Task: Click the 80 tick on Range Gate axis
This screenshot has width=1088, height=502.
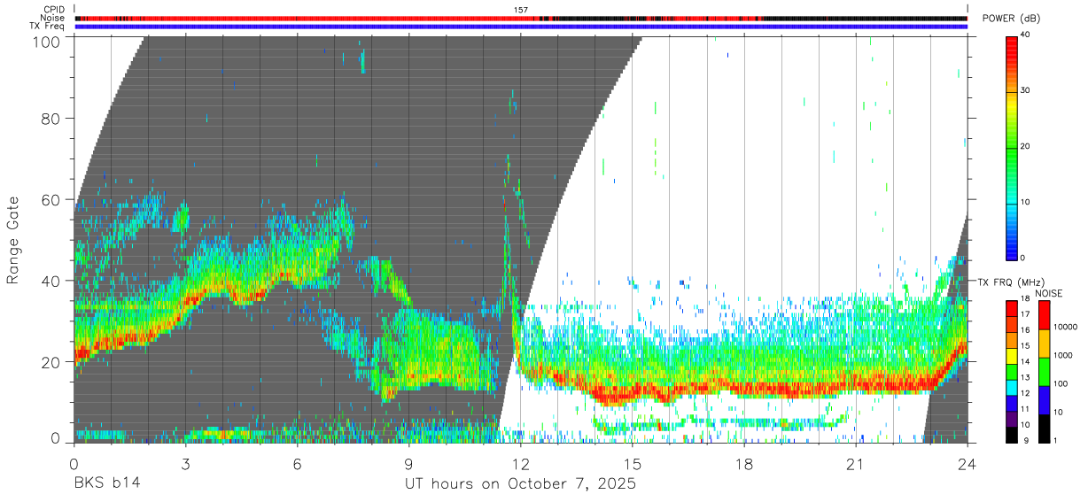Action: coord(51,118)
